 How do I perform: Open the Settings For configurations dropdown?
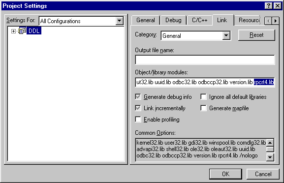coord(120,21)
